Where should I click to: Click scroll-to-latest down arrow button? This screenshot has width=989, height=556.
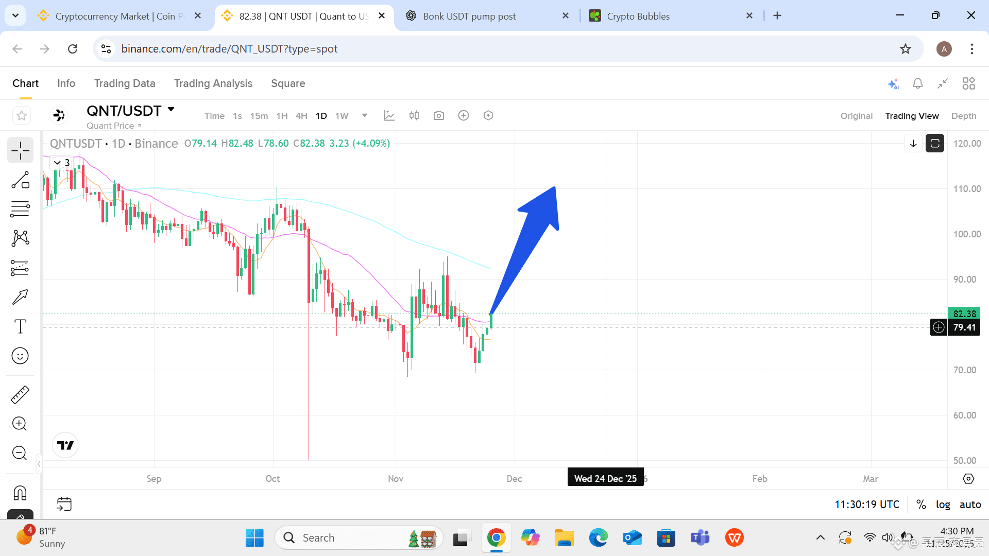pyautogui.click(x=913, y=144)
